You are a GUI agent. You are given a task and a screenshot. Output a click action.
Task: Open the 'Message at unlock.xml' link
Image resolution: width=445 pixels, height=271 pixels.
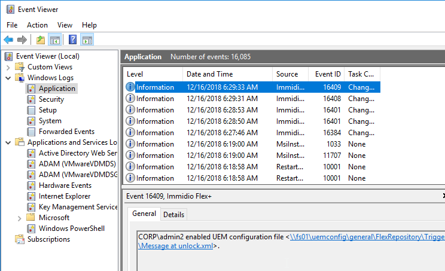click(x=175, y=246)
